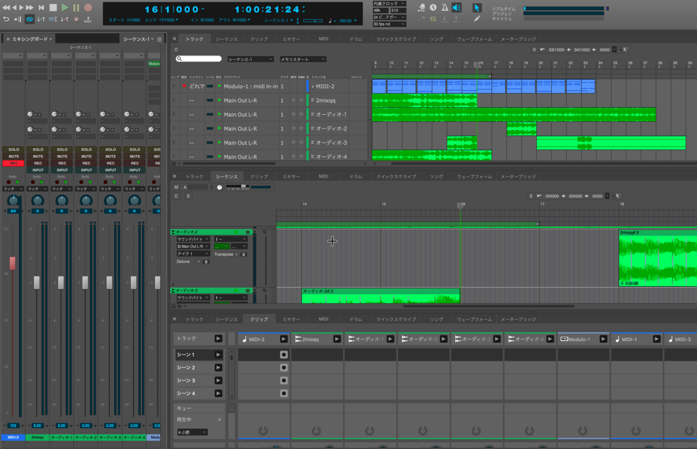Image resolution: width=697 pixels, height=449 pixels.
Task: Open the Main Out L-R output dropdown
Action: pyautogui.click(x=195, y=247)
